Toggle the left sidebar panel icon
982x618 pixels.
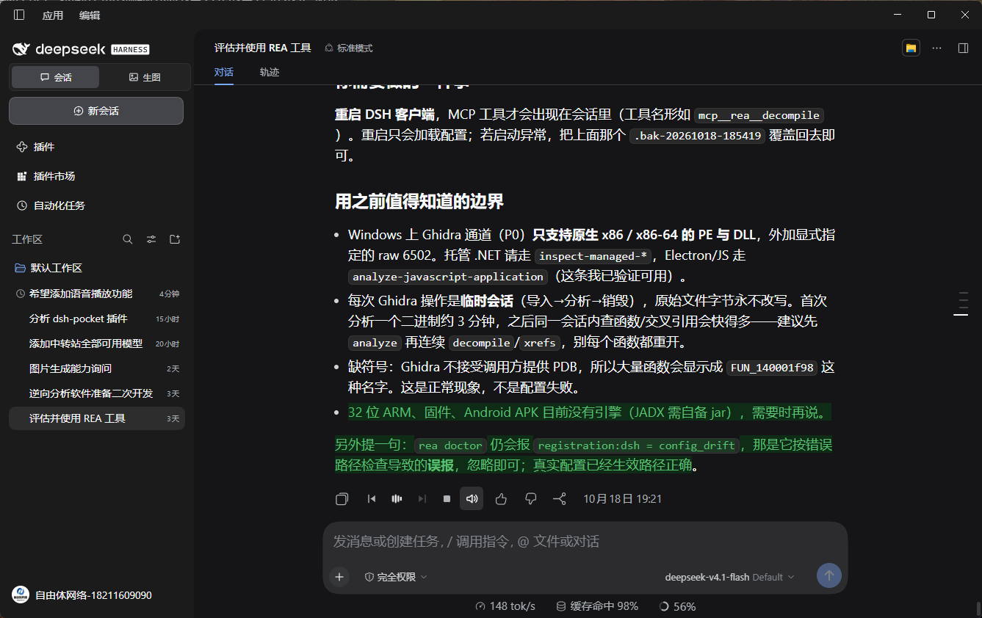(x=19, y=15)
